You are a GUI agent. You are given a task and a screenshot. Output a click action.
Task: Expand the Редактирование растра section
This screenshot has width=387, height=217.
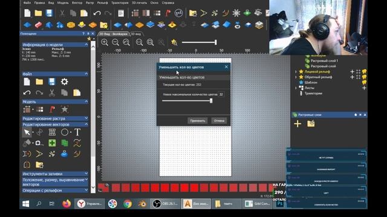(86, 118)
